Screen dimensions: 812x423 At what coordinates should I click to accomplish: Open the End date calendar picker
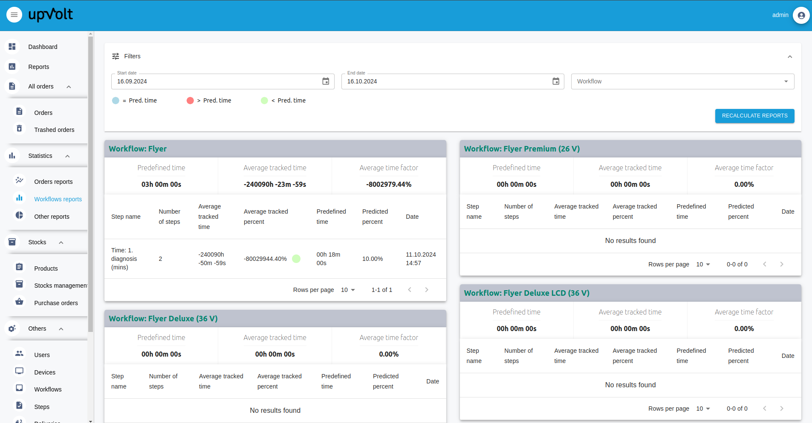click(556, 81)
